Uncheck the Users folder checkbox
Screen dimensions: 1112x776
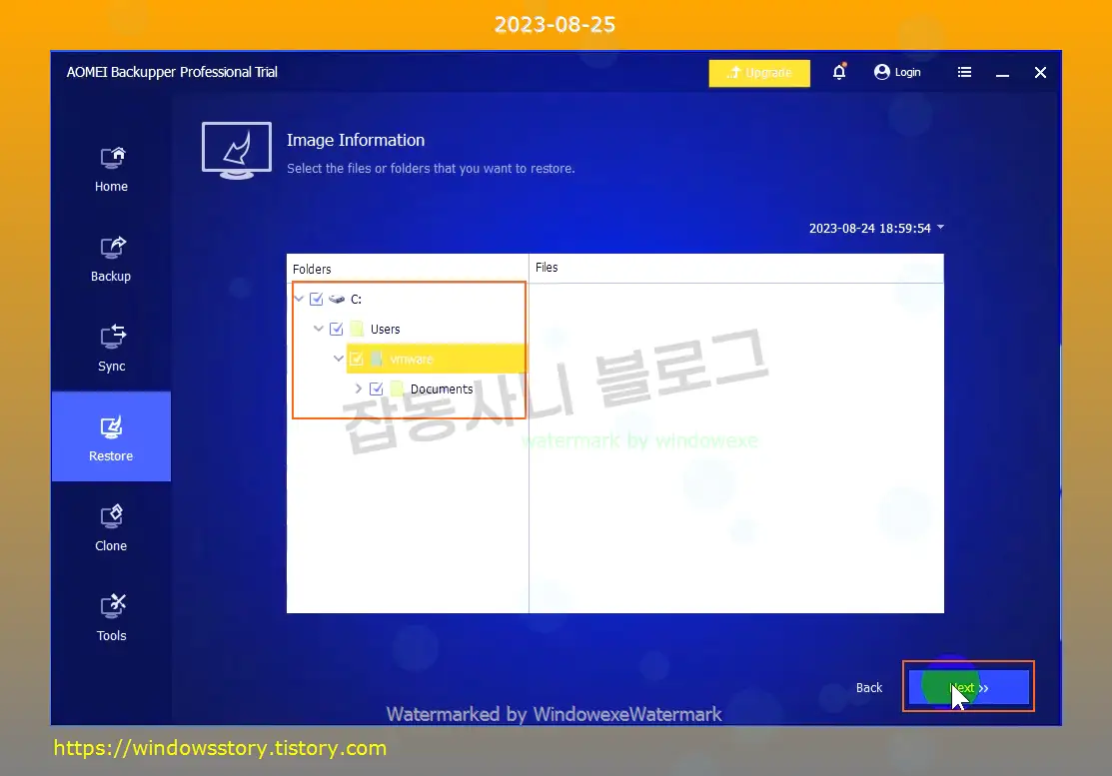[337, 329]
